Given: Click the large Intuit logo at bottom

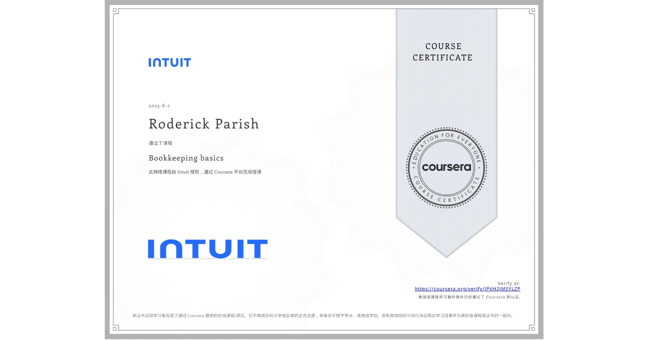Looking at the screenshot, I should 208,249.
